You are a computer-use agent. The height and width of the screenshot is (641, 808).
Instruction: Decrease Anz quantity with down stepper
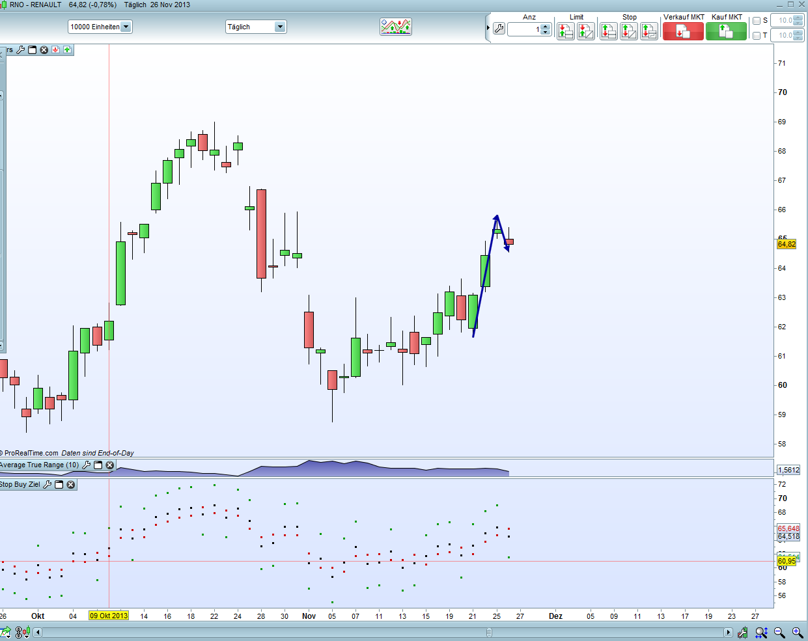546,33
